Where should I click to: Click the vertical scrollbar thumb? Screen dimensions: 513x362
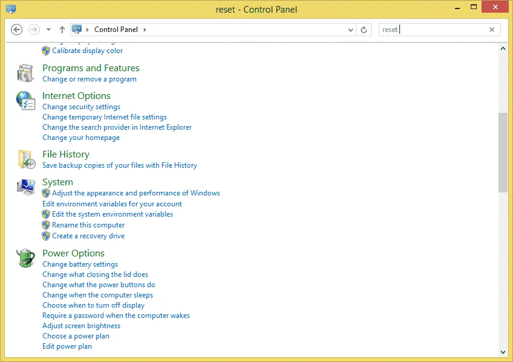503,153
